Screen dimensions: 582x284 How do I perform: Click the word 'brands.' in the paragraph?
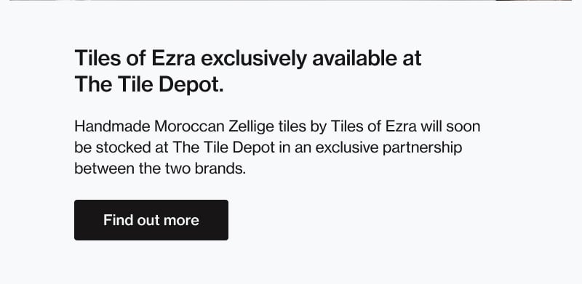click(220, 169)
